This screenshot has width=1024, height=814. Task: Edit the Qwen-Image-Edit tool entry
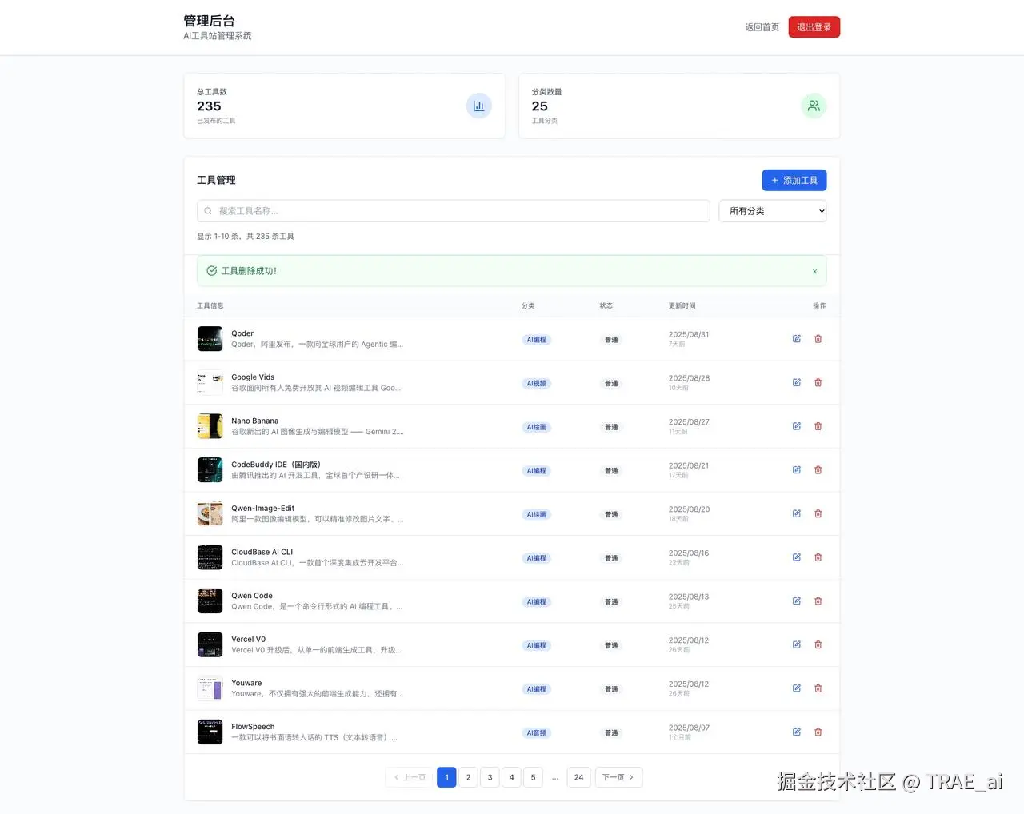point(797,513)
